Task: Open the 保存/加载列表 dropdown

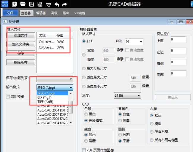Action: (55, 79)
